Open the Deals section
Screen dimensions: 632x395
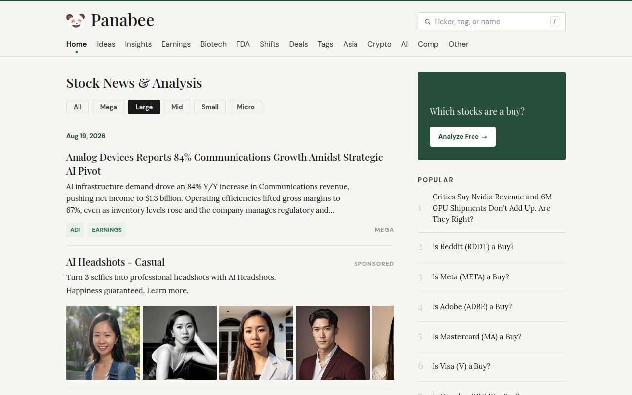[298, 44]
